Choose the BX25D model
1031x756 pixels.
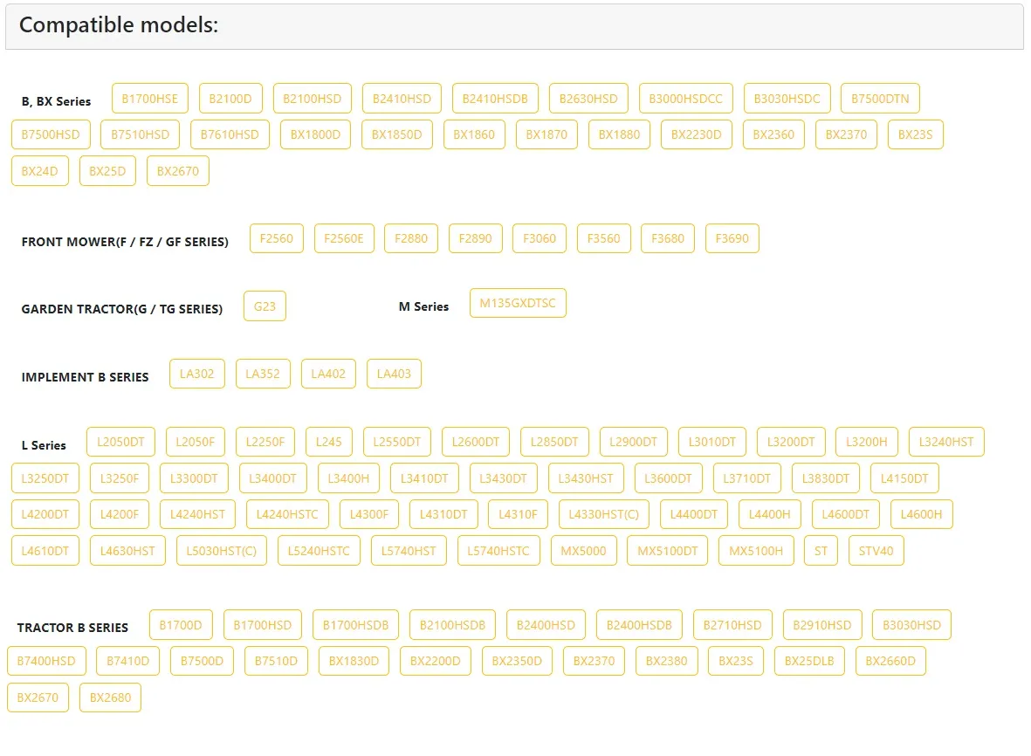108,171
